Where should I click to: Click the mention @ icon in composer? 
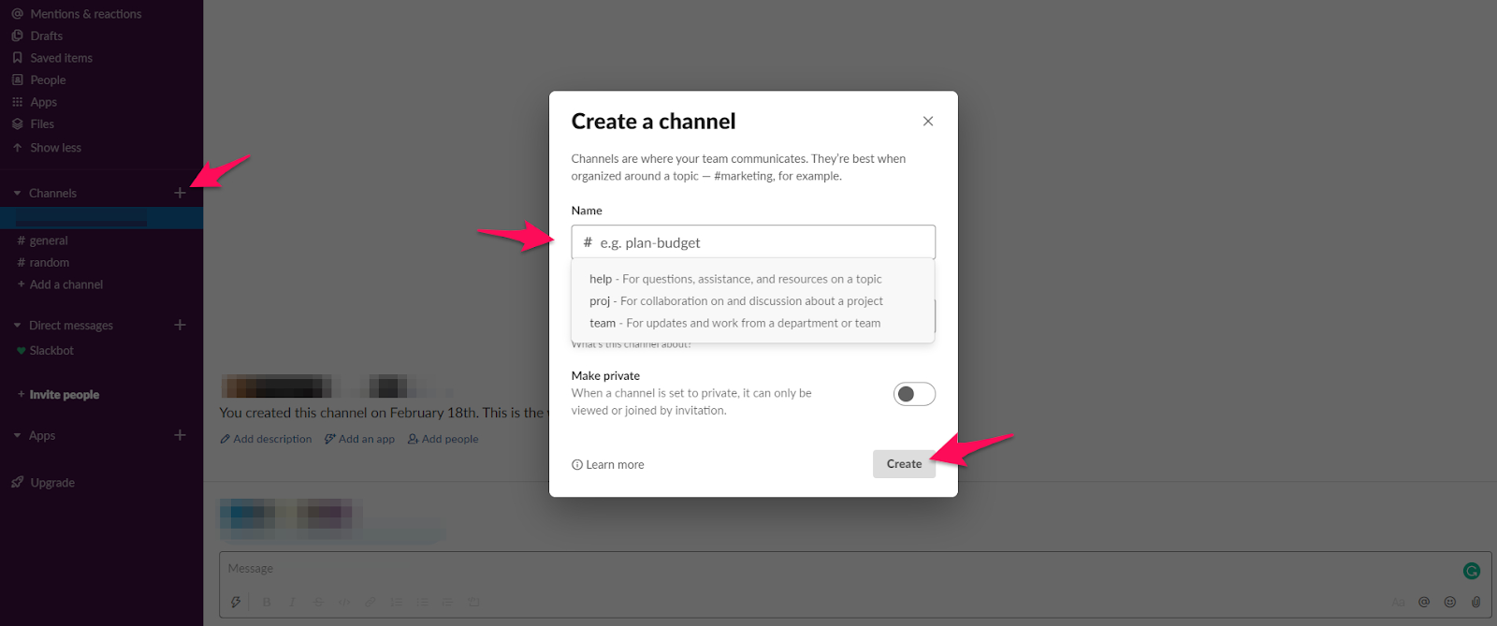(1424, 602)
